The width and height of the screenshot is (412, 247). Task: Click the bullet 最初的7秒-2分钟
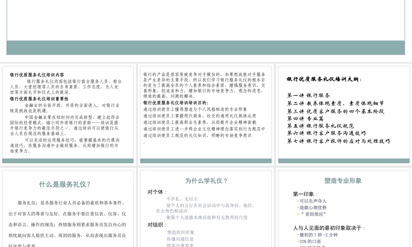tap(317, 235)
